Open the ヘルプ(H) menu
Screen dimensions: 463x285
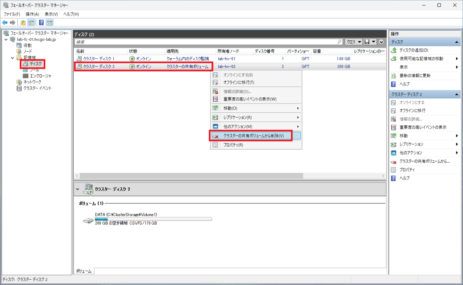pyautogui.click(x=71, y=14)
